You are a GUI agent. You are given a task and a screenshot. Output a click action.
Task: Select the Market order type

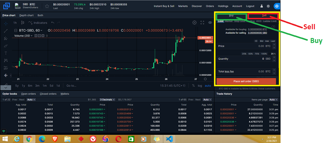tap(229, 21)
